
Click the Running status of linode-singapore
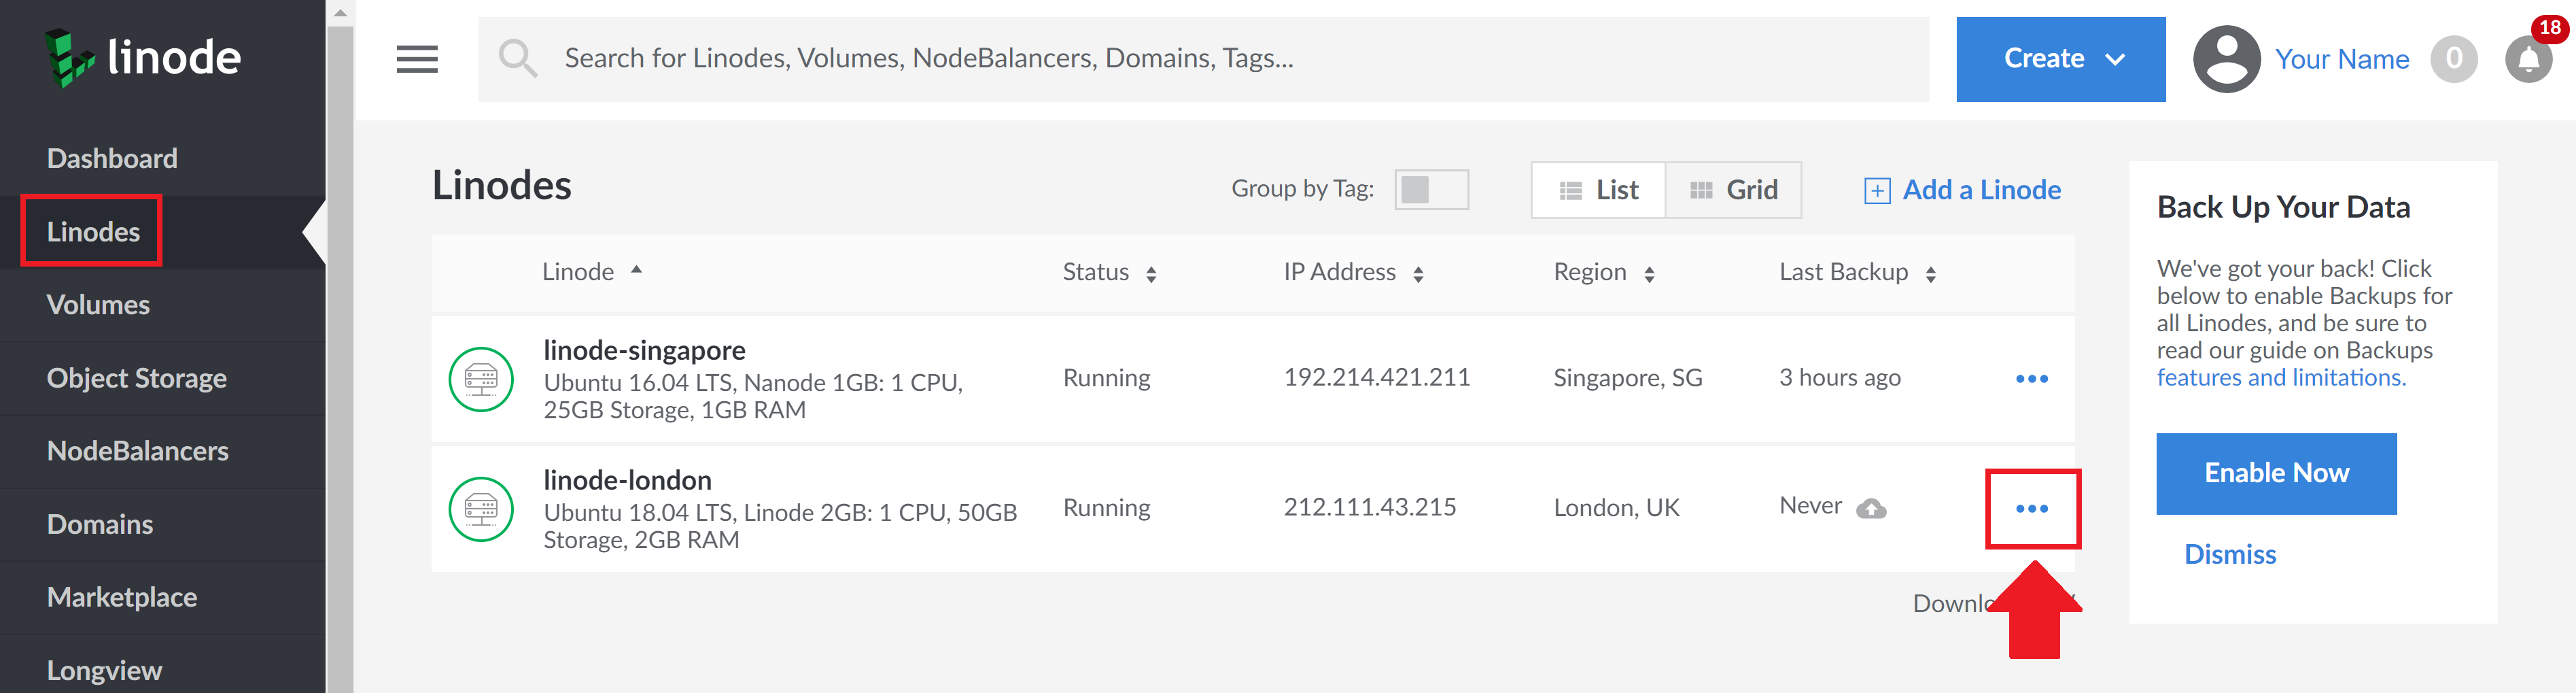(x=1106, y=378)
